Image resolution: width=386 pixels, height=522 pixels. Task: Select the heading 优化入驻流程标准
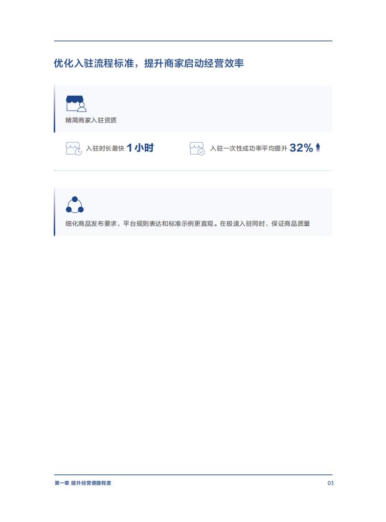[x=94, y=63]
